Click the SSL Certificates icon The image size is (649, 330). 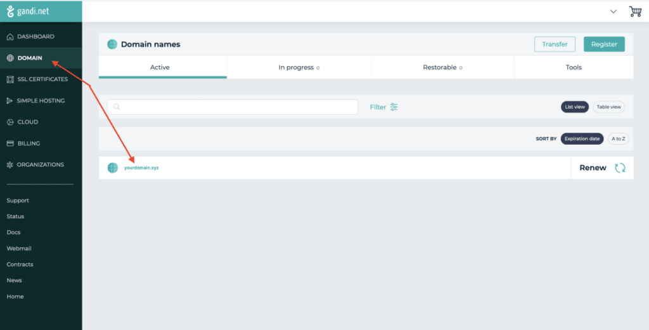[x=10, y=79]
